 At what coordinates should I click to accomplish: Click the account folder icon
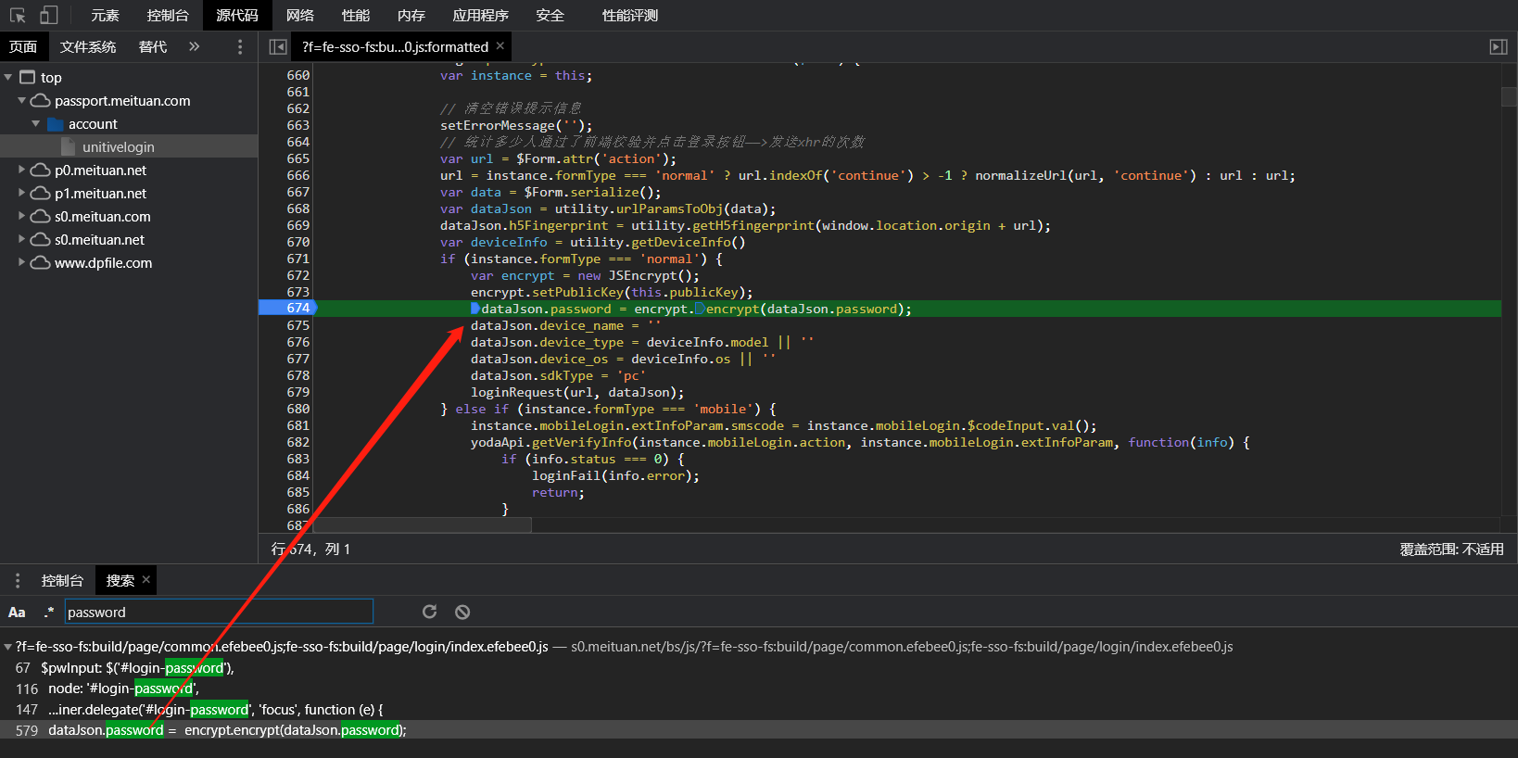coord(55,124)
